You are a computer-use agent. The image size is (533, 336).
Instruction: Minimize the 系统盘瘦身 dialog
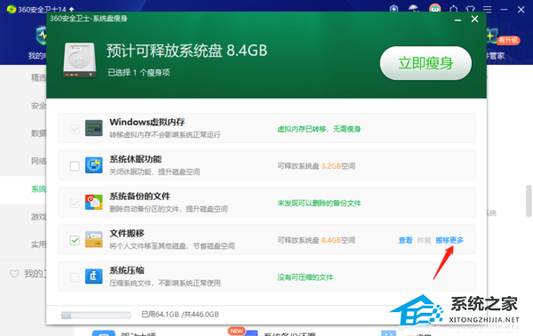[x=457, y=20]
